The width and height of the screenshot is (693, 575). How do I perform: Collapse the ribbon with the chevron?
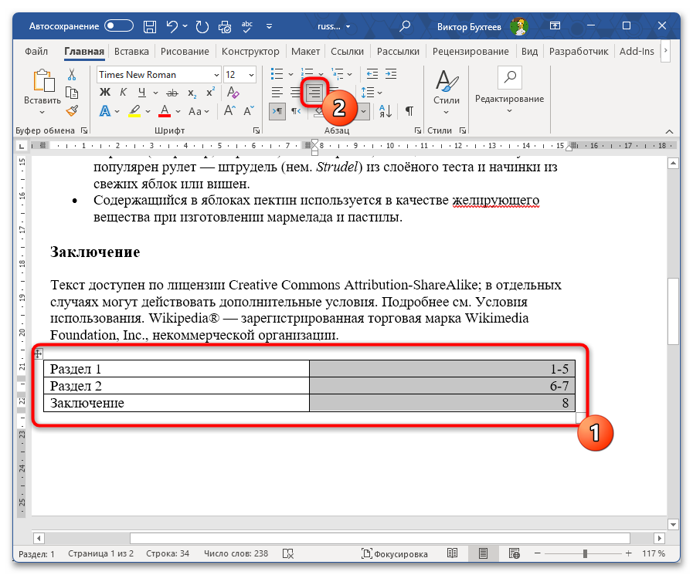pyautogui.click(x=669, y=131)
